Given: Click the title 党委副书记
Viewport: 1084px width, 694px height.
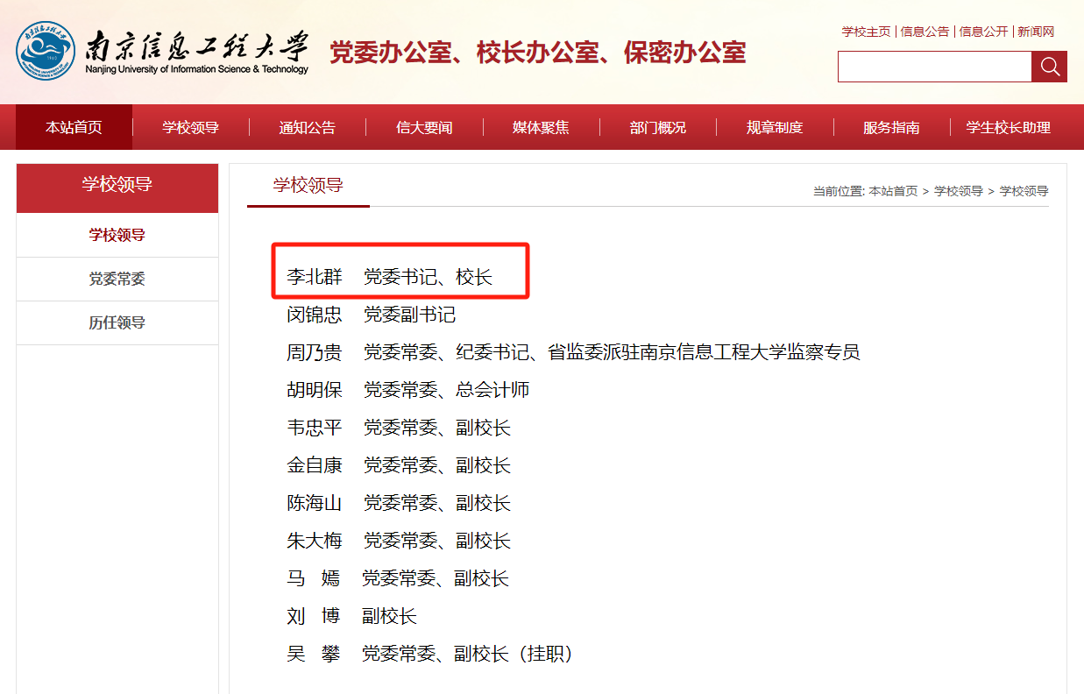Looking at the screenshot, I should pyautogui.click(x=410, y=315).
